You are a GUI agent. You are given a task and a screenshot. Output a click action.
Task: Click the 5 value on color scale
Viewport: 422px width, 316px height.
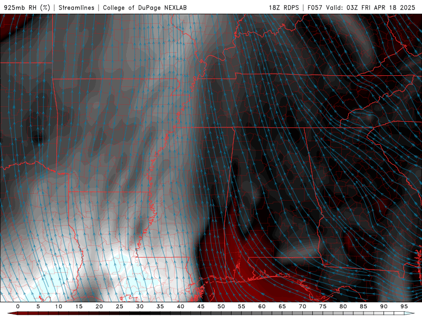(38, 307)
